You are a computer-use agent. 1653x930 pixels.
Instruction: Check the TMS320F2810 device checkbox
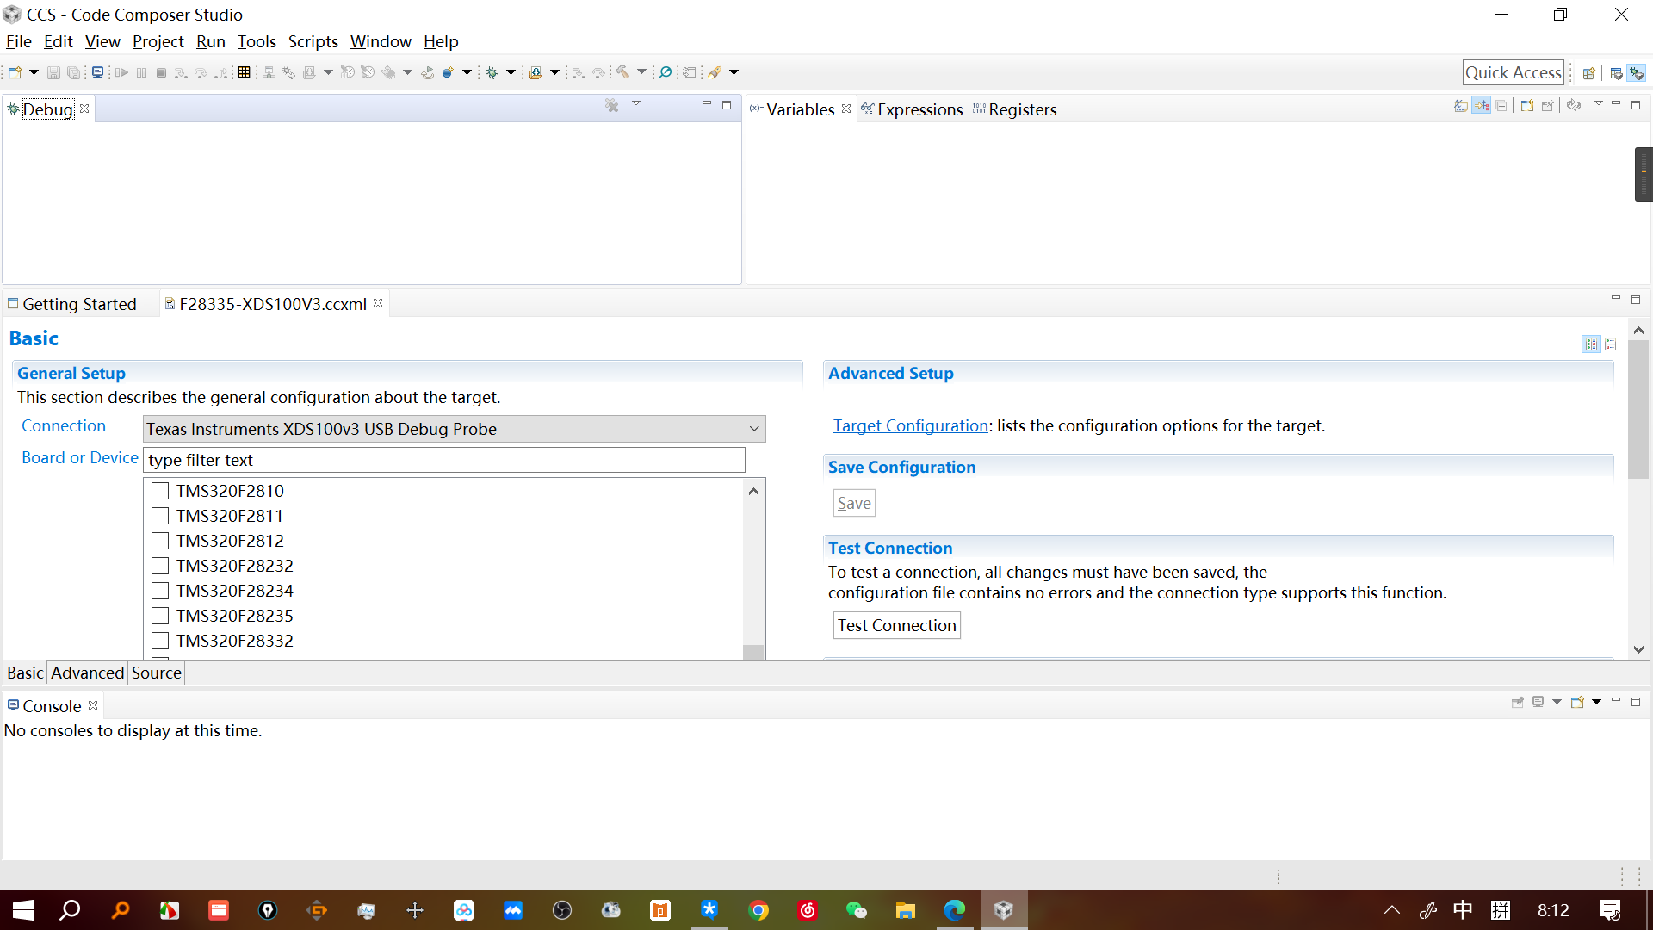point(160,491)
